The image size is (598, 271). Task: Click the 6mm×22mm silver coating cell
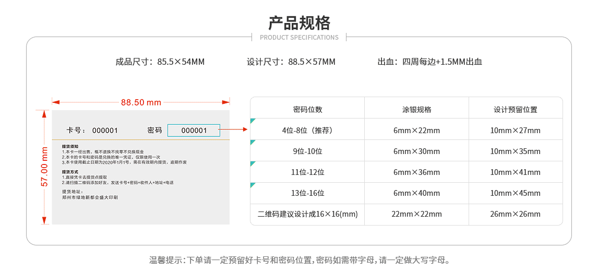416,131
